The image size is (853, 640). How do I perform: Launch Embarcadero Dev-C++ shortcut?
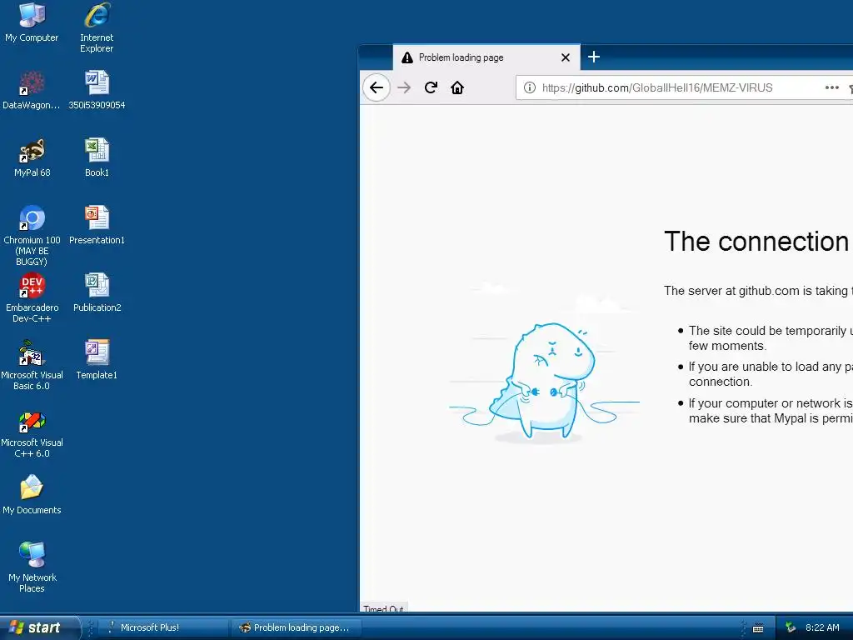pyautogui.click(x=32, y=297)
